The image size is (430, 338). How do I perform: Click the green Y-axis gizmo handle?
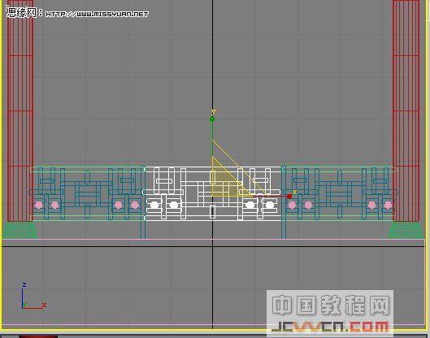[211, 119]
